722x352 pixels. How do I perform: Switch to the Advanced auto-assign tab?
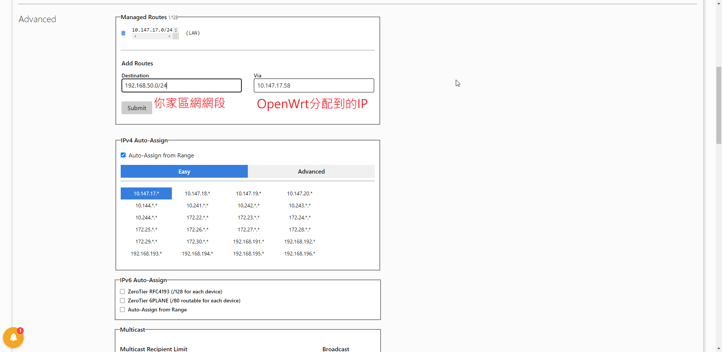(x=311, y=171)
